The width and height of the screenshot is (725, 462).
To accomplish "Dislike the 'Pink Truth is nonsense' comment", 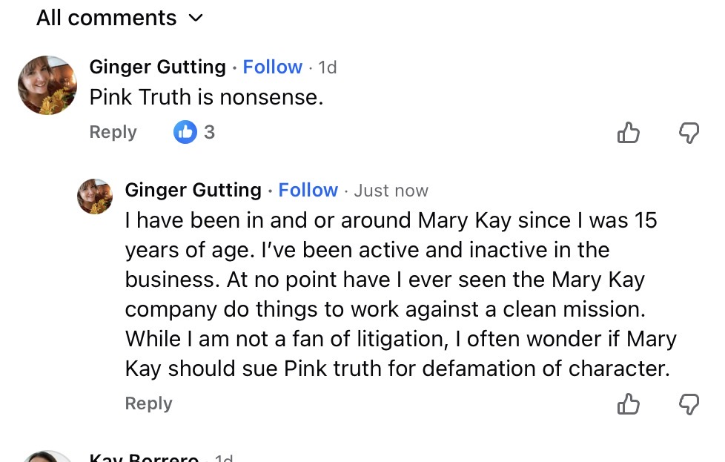I will click(689, 133).
